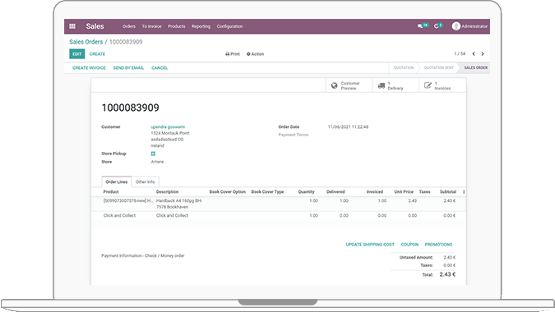Open the apps grid menu icon
The width and height of the screenshot is (555, 312).
tap(72, 26)
